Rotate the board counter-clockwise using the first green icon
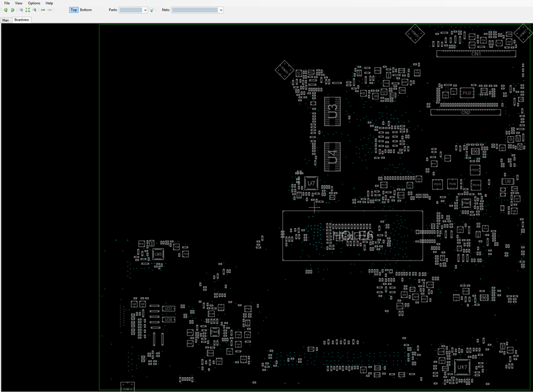This screenshot has width=533, height=392. pos(6,10)
